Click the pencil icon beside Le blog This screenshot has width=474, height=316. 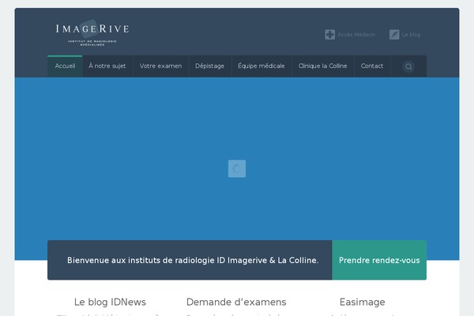pyautogui.click(x=394, y=35)
